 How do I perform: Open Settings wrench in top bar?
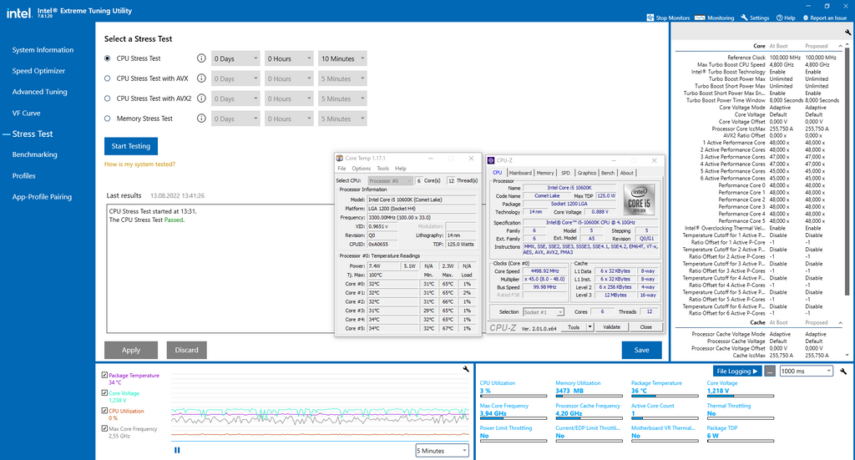point(744,18)
